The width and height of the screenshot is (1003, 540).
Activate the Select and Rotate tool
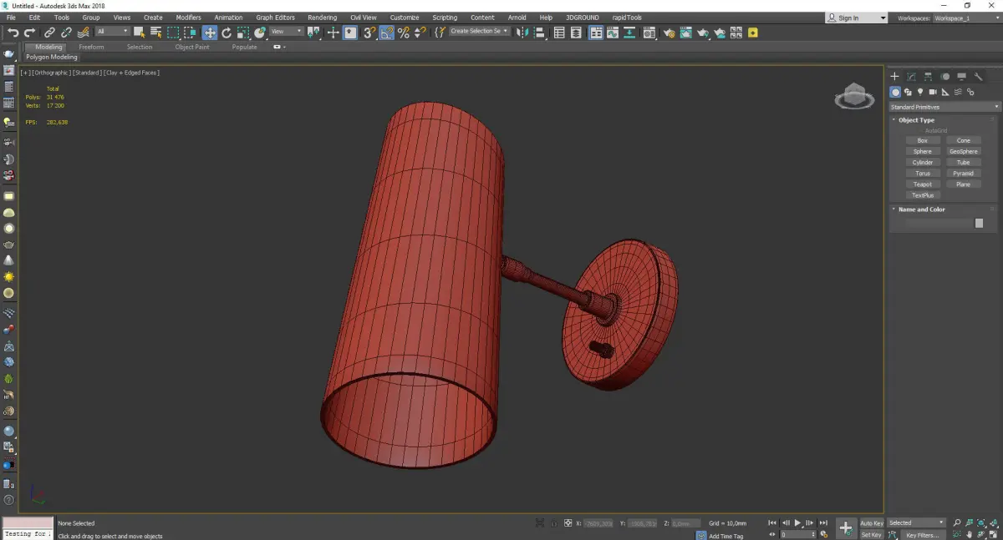pos(227,33)
